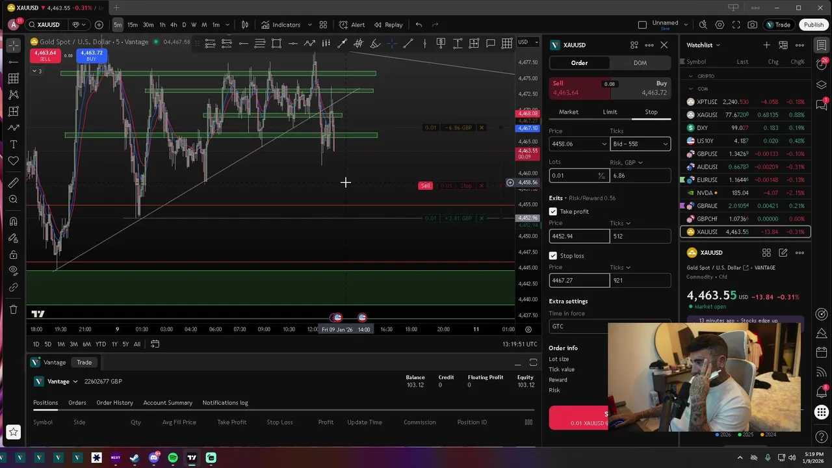Open the Price 4458.06 dropdown
832x468 pixels.
(x=604, y=144)
